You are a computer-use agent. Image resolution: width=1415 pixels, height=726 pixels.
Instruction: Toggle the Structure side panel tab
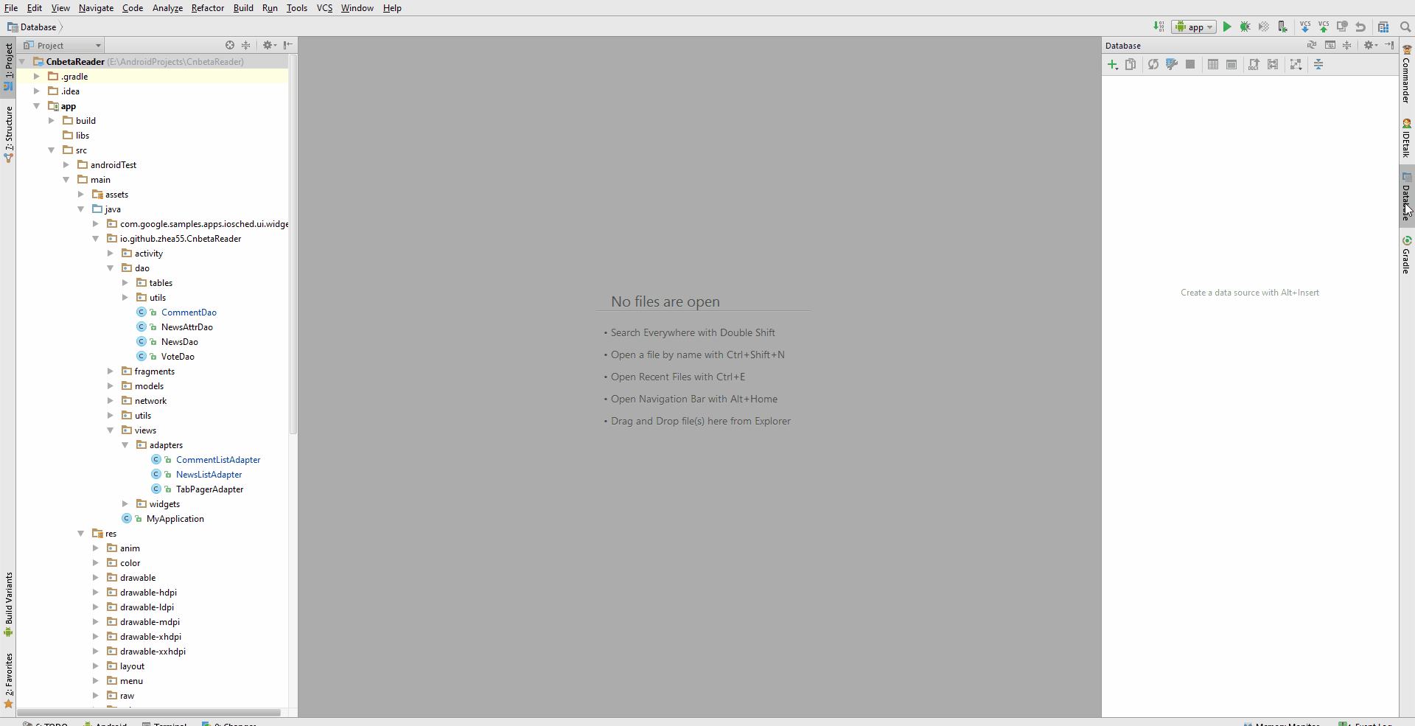pos(9,134)
